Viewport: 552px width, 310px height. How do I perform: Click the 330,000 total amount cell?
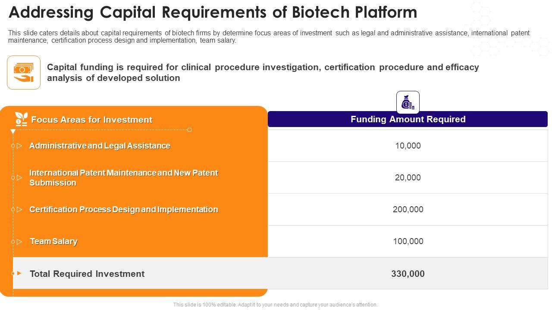[408, 274]
